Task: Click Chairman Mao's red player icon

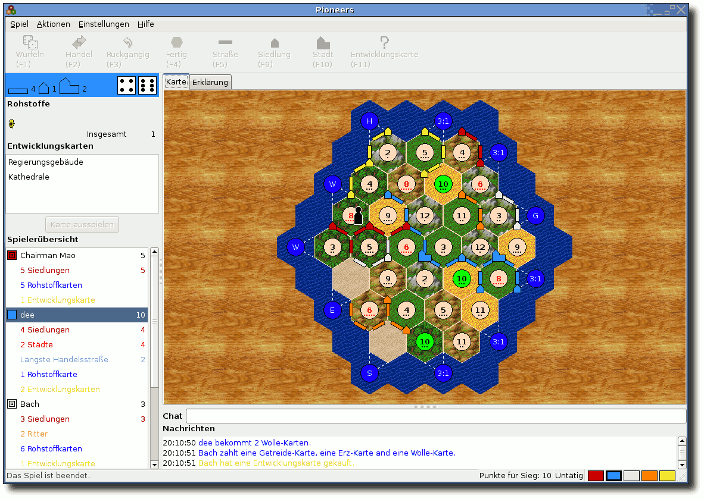Action: 12,255
